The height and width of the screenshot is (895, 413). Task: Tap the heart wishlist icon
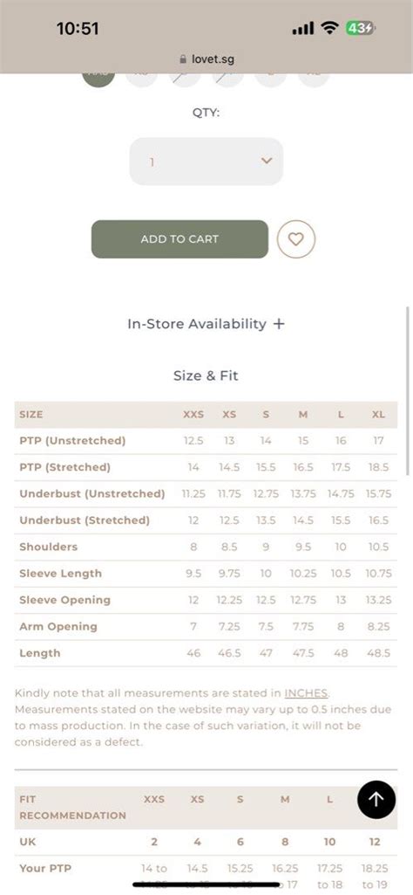point(295,239)
